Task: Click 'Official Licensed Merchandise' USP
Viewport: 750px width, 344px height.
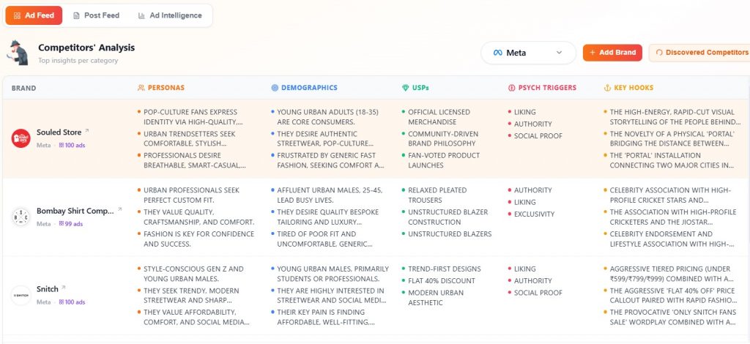Action: pos(439,117)
